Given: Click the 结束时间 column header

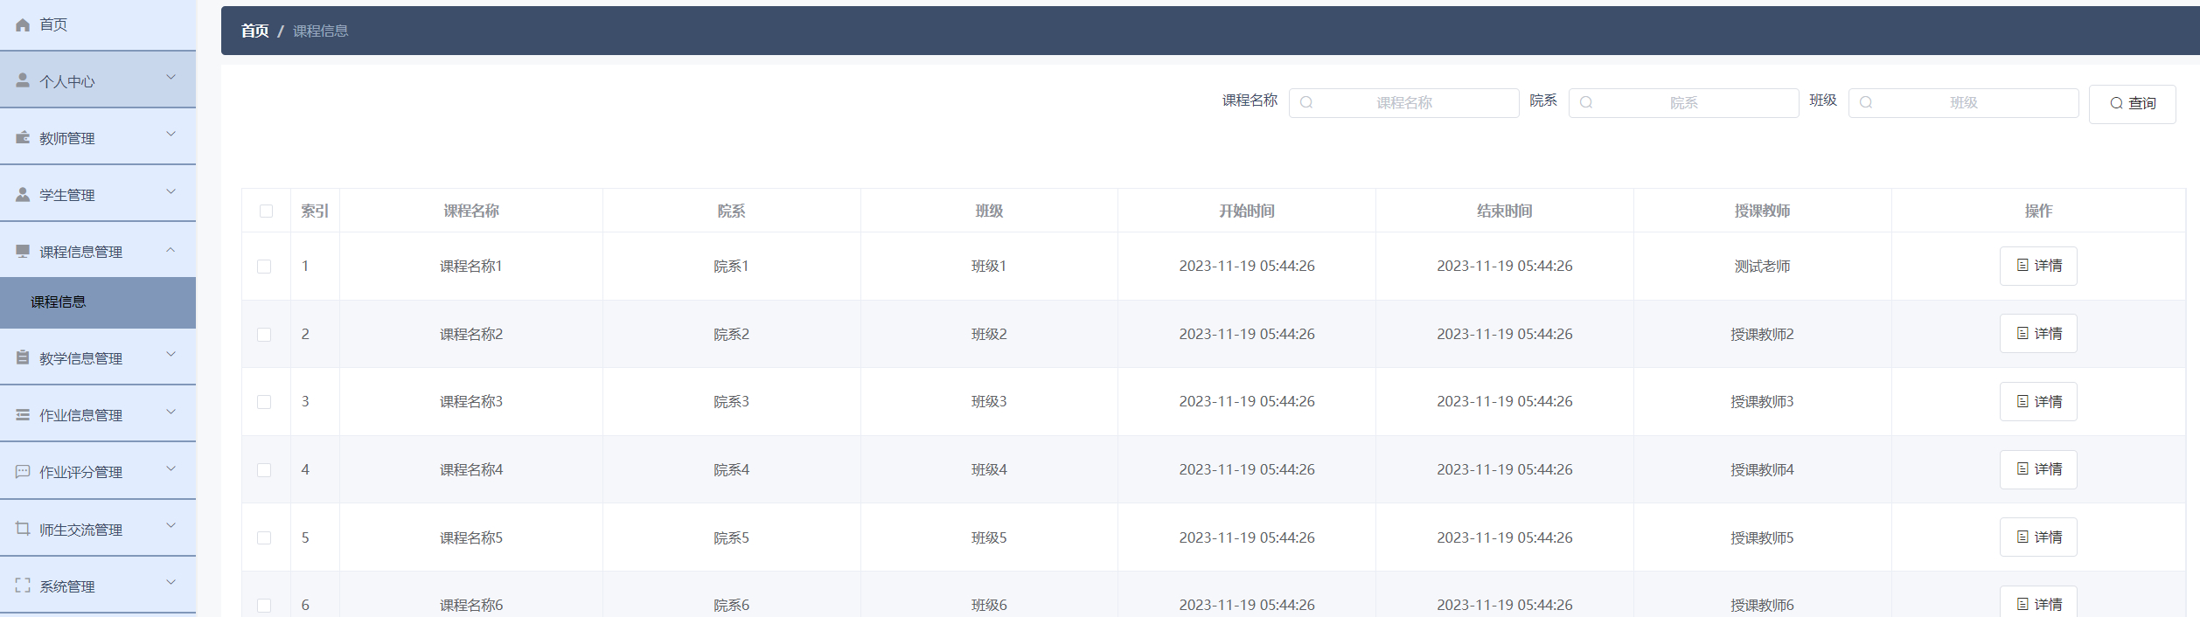Looking at the screenshot, I should pos(1505,211).
